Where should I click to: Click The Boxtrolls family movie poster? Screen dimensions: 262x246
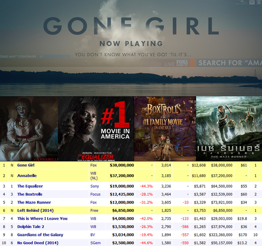(165, 129)
